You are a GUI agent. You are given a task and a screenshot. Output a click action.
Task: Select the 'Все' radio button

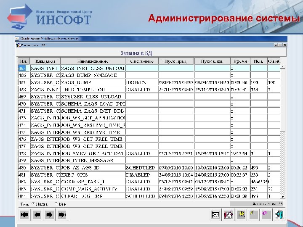56,203
